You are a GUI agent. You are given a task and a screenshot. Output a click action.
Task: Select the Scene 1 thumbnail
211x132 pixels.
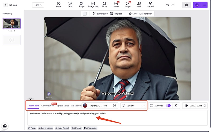click(12, 23)
